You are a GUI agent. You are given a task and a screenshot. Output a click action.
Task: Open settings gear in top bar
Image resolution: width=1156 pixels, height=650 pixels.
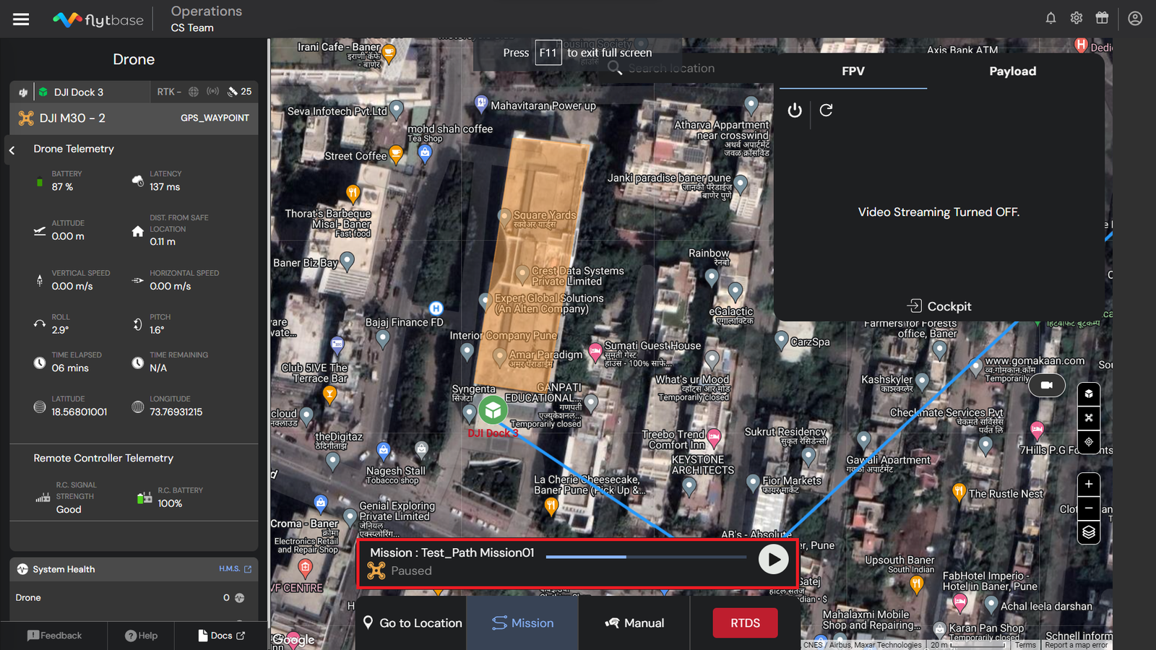(1077, 18)
